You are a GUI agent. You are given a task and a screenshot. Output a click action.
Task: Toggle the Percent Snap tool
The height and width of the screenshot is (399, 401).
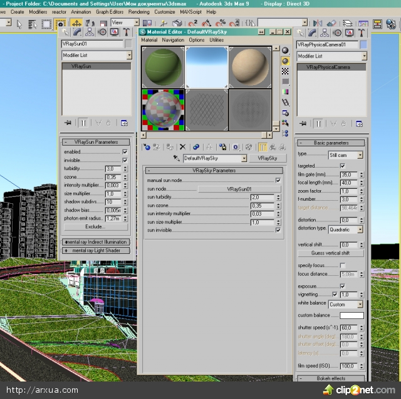220,23
